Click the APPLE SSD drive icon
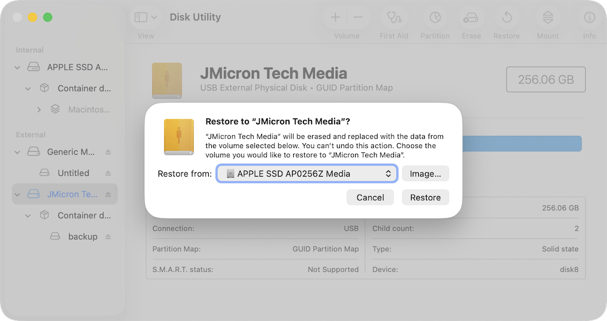 33,67
